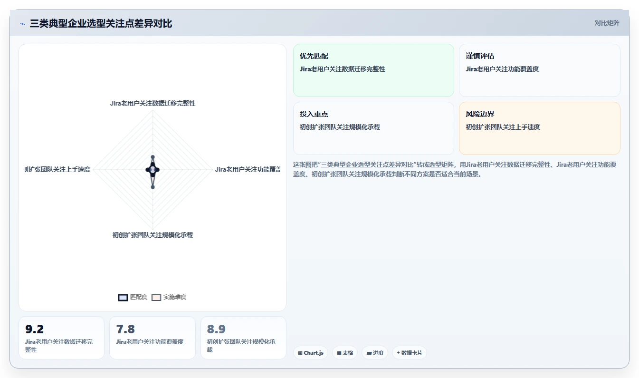This screenshot has height=378, width=639.
Task: Click the Jira老用户关注功能覆盖度 radar axis label
Action: coord(248,169)
